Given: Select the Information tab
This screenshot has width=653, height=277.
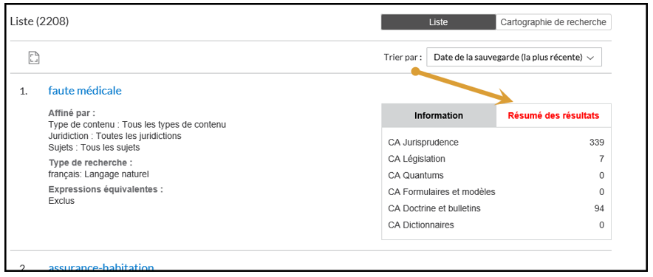Looking at the screenshot, I should pos(439,115).
